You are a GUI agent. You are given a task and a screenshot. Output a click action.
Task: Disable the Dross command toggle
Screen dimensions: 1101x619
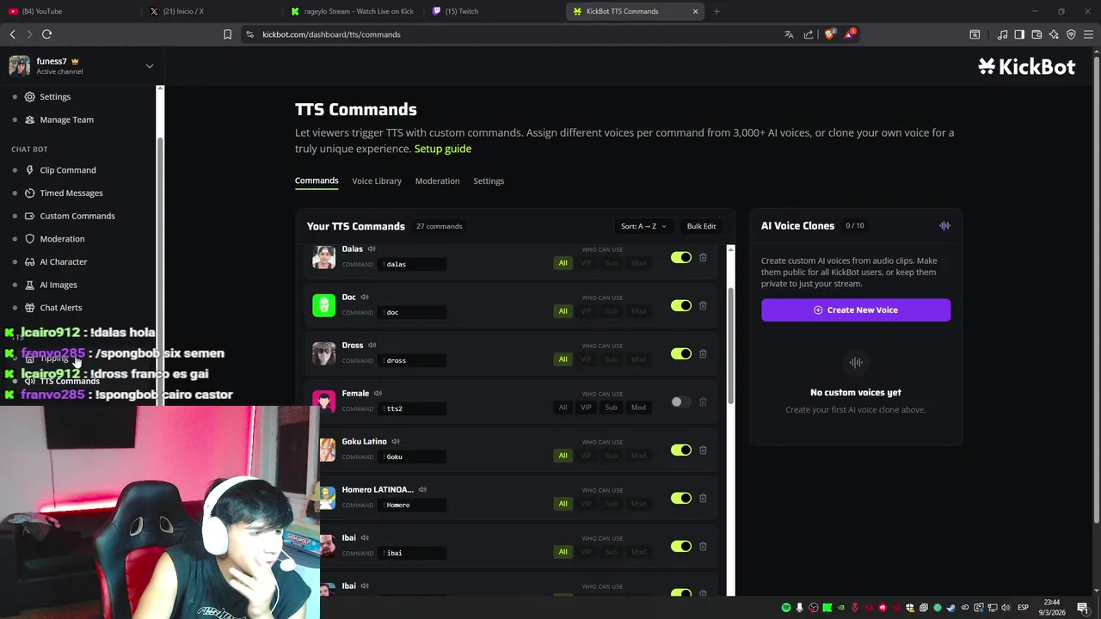click(x=681, y=353)
